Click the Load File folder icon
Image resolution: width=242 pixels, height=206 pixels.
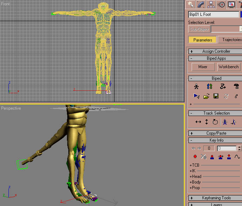(x=206, y=96)
